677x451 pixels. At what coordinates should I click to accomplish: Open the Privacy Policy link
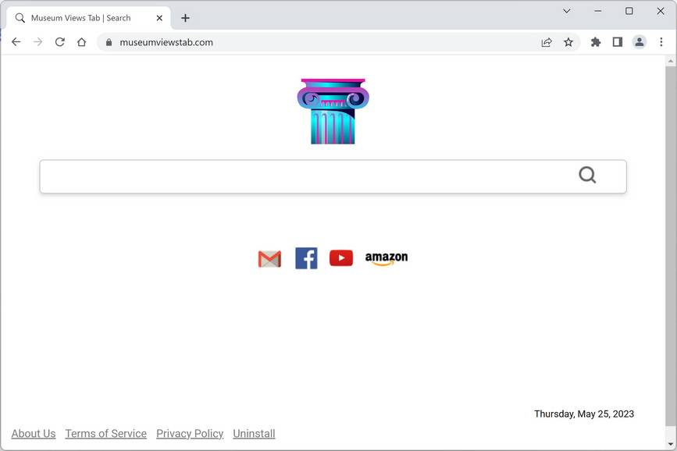tap(190, 433)
